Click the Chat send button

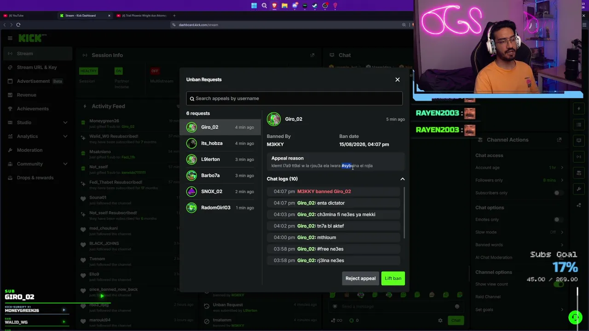pyautogui.click(x=456, y=320)
